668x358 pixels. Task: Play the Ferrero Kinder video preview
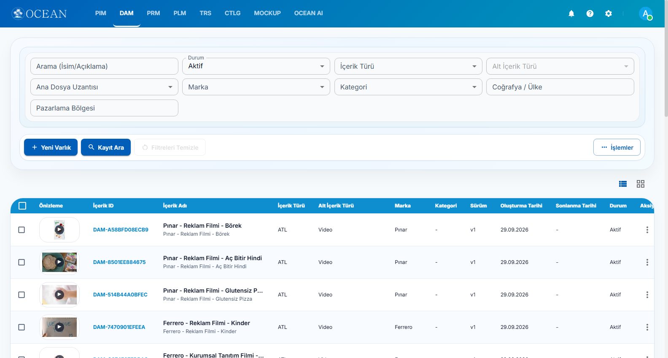tap(59, 327)
